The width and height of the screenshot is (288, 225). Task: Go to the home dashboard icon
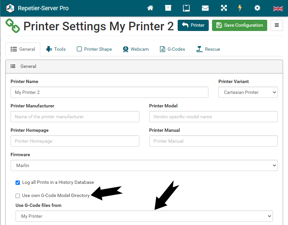(x=150, y=8)
